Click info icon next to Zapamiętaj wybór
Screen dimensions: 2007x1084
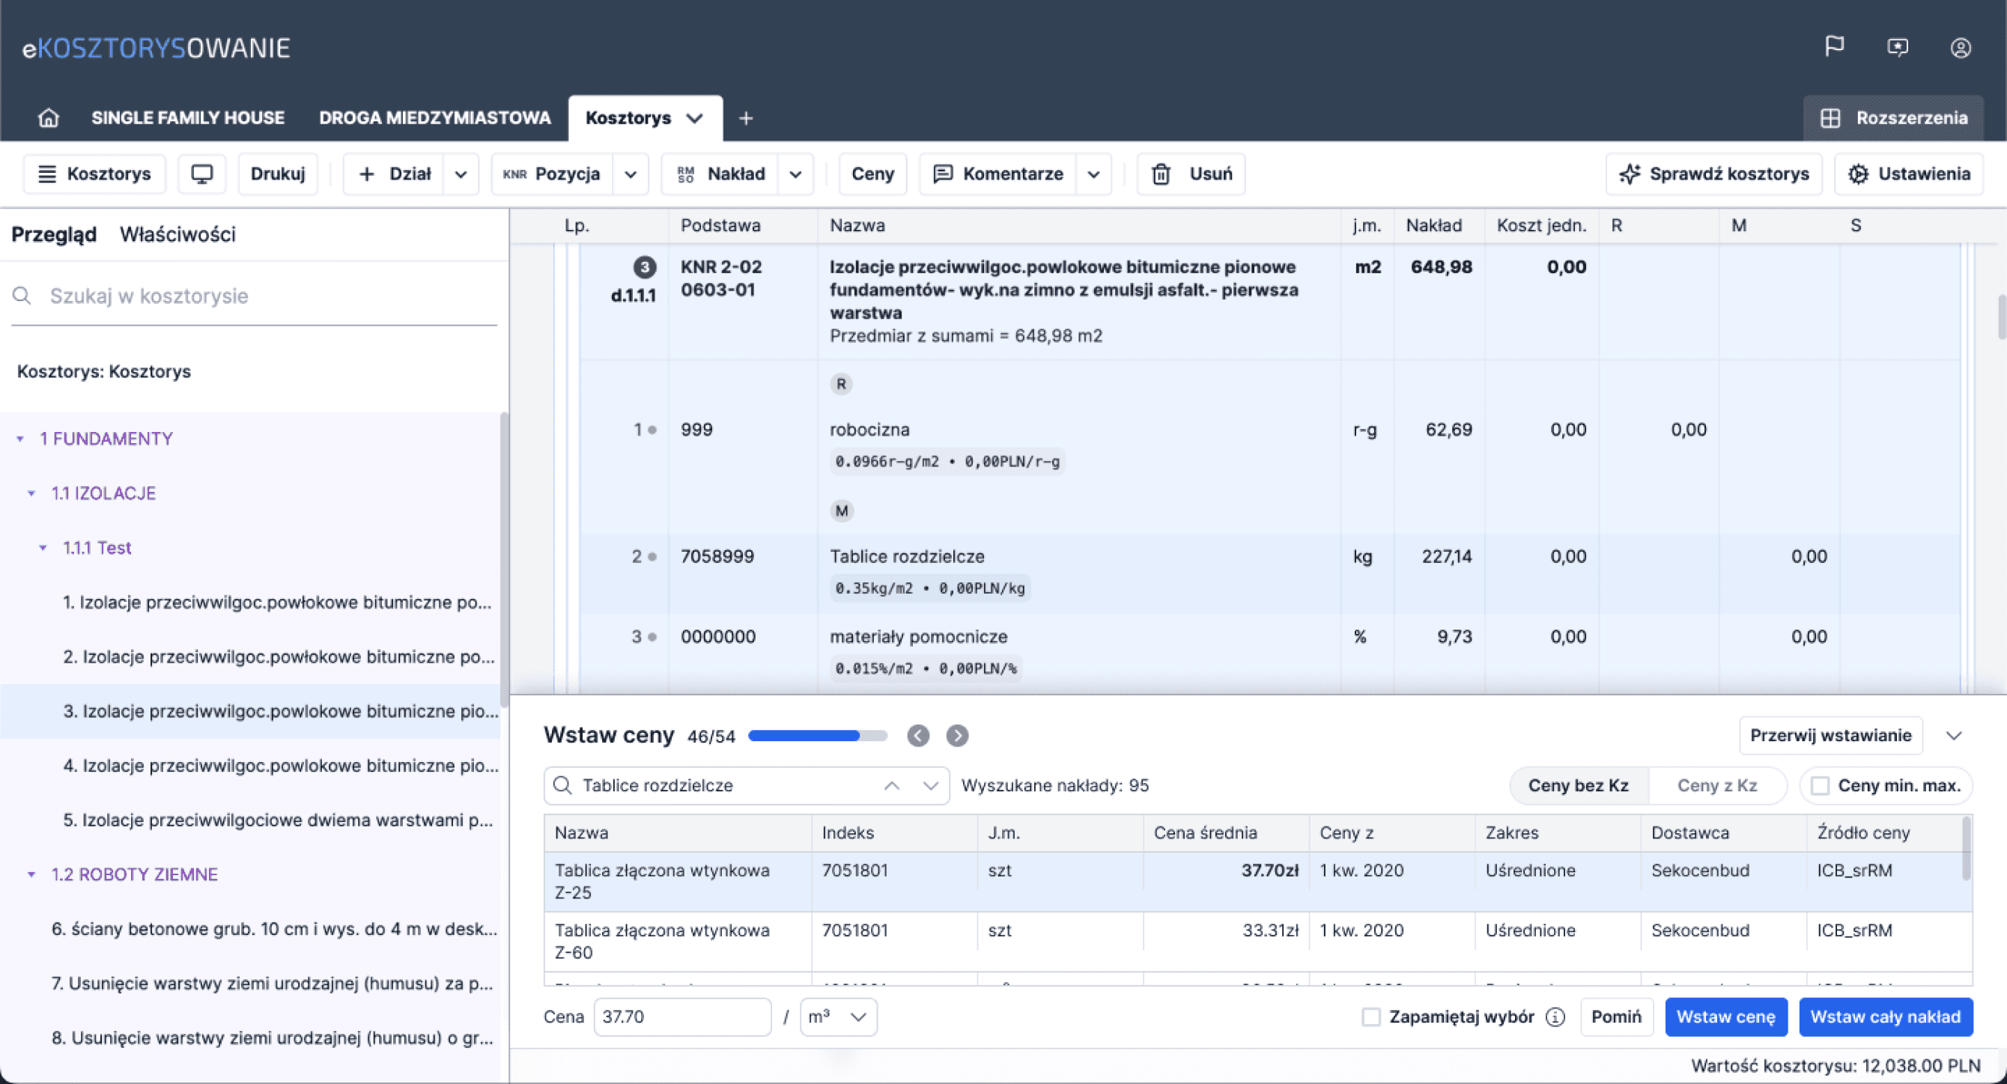pos(1555,1017)
